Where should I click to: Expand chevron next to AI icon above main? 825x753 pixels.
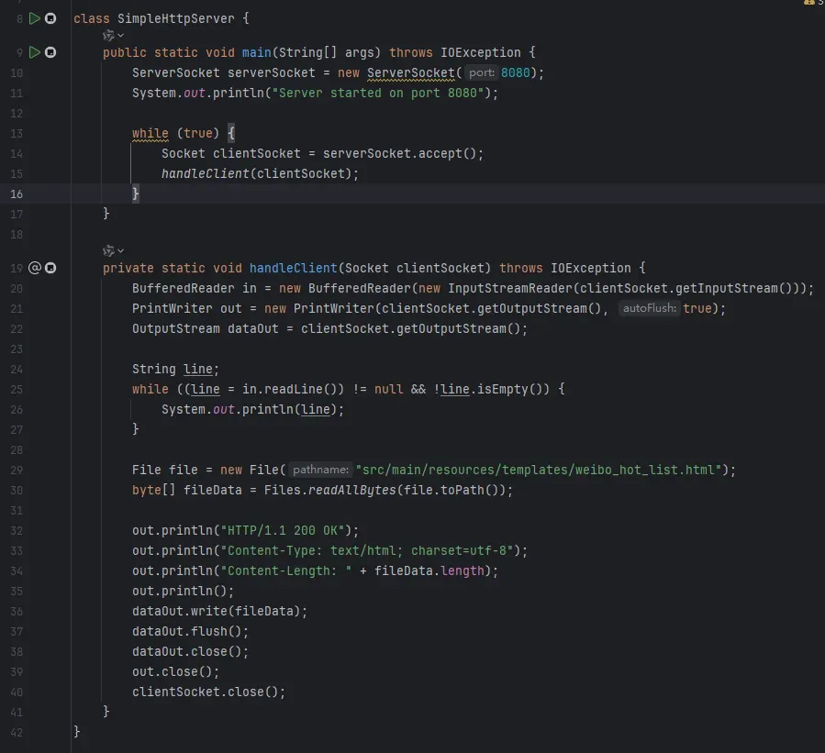click(120, 35)
